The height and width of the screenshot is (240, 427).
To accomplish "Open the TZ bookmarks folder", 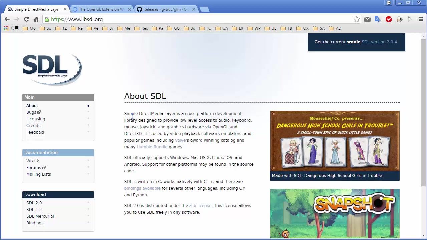I will tap(61, 28).
